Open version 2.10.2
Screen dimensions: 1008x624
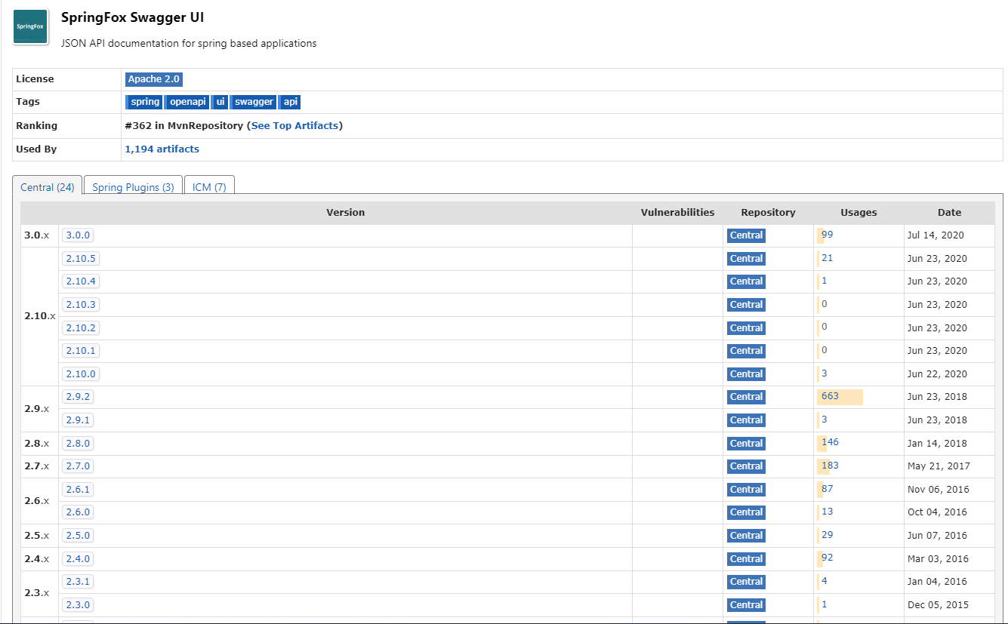(81, 328)
